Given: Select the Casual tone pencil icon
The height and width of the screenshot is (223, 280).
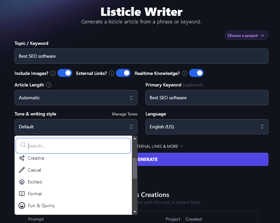Looking at the screenshot, I should pos(22,170).
